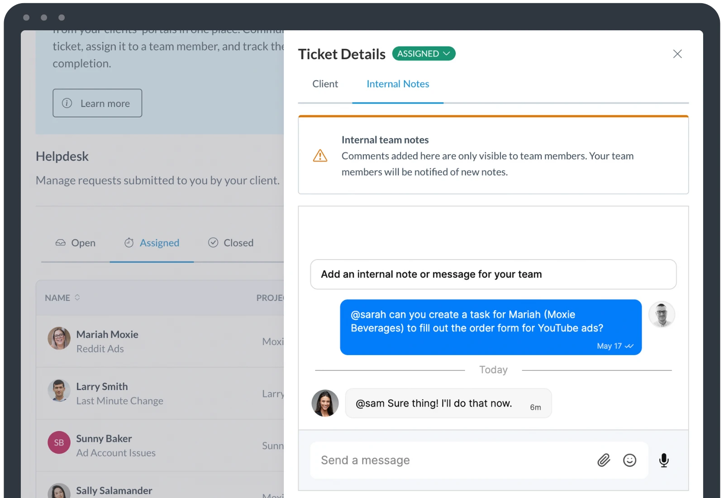This screenshot has width=724, height=498.
Task: Click the warning triangle on internal notes banner
Action: [320, 156]
